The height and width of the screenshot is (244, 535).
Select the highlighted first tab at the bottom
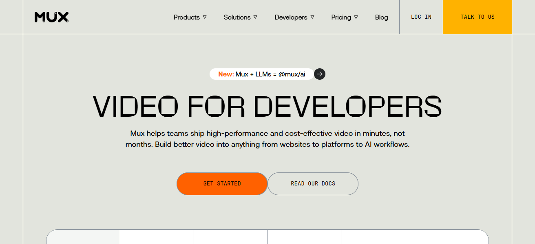84,237
